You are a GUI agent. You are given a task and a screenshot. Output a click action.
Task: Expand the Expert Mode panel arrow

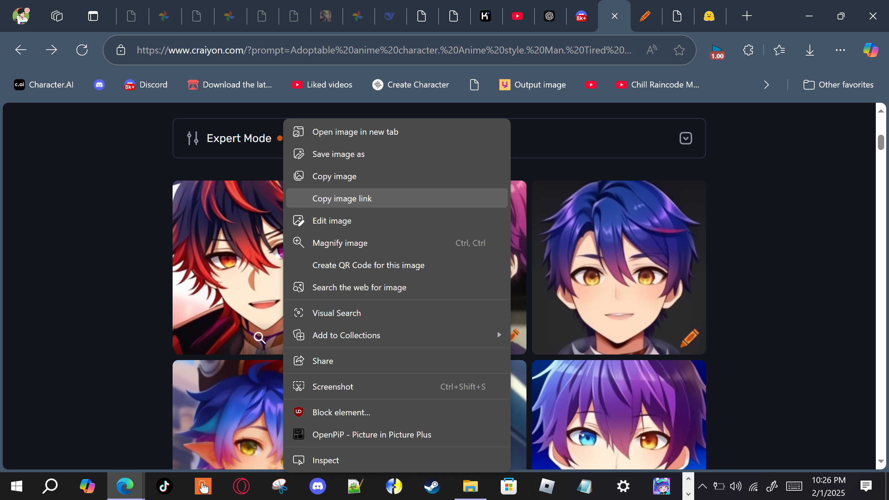686,138
